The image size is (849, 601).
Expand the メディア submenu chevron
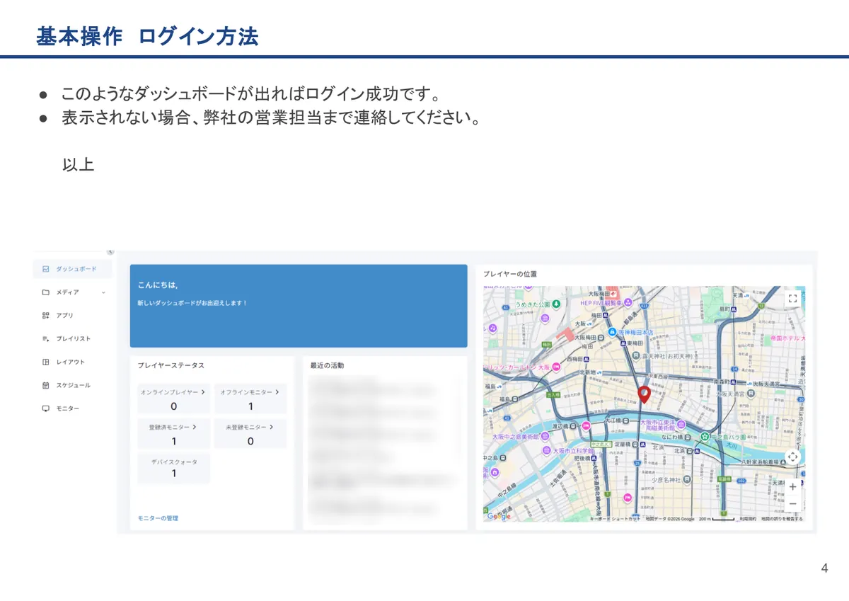[103, 292]
